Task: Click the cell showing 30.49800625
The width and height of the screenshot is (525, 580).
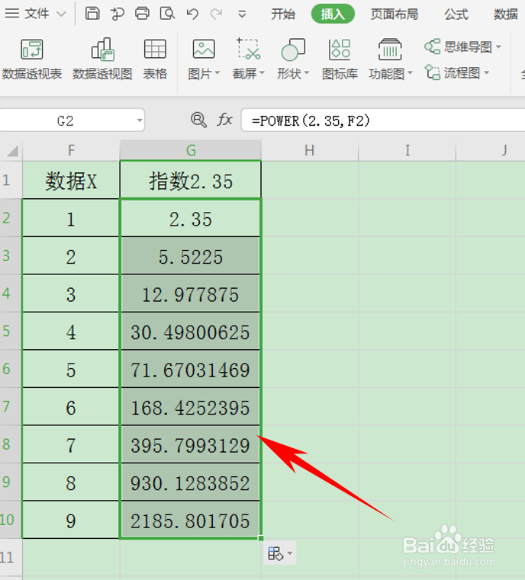Action: pos(191,332)
